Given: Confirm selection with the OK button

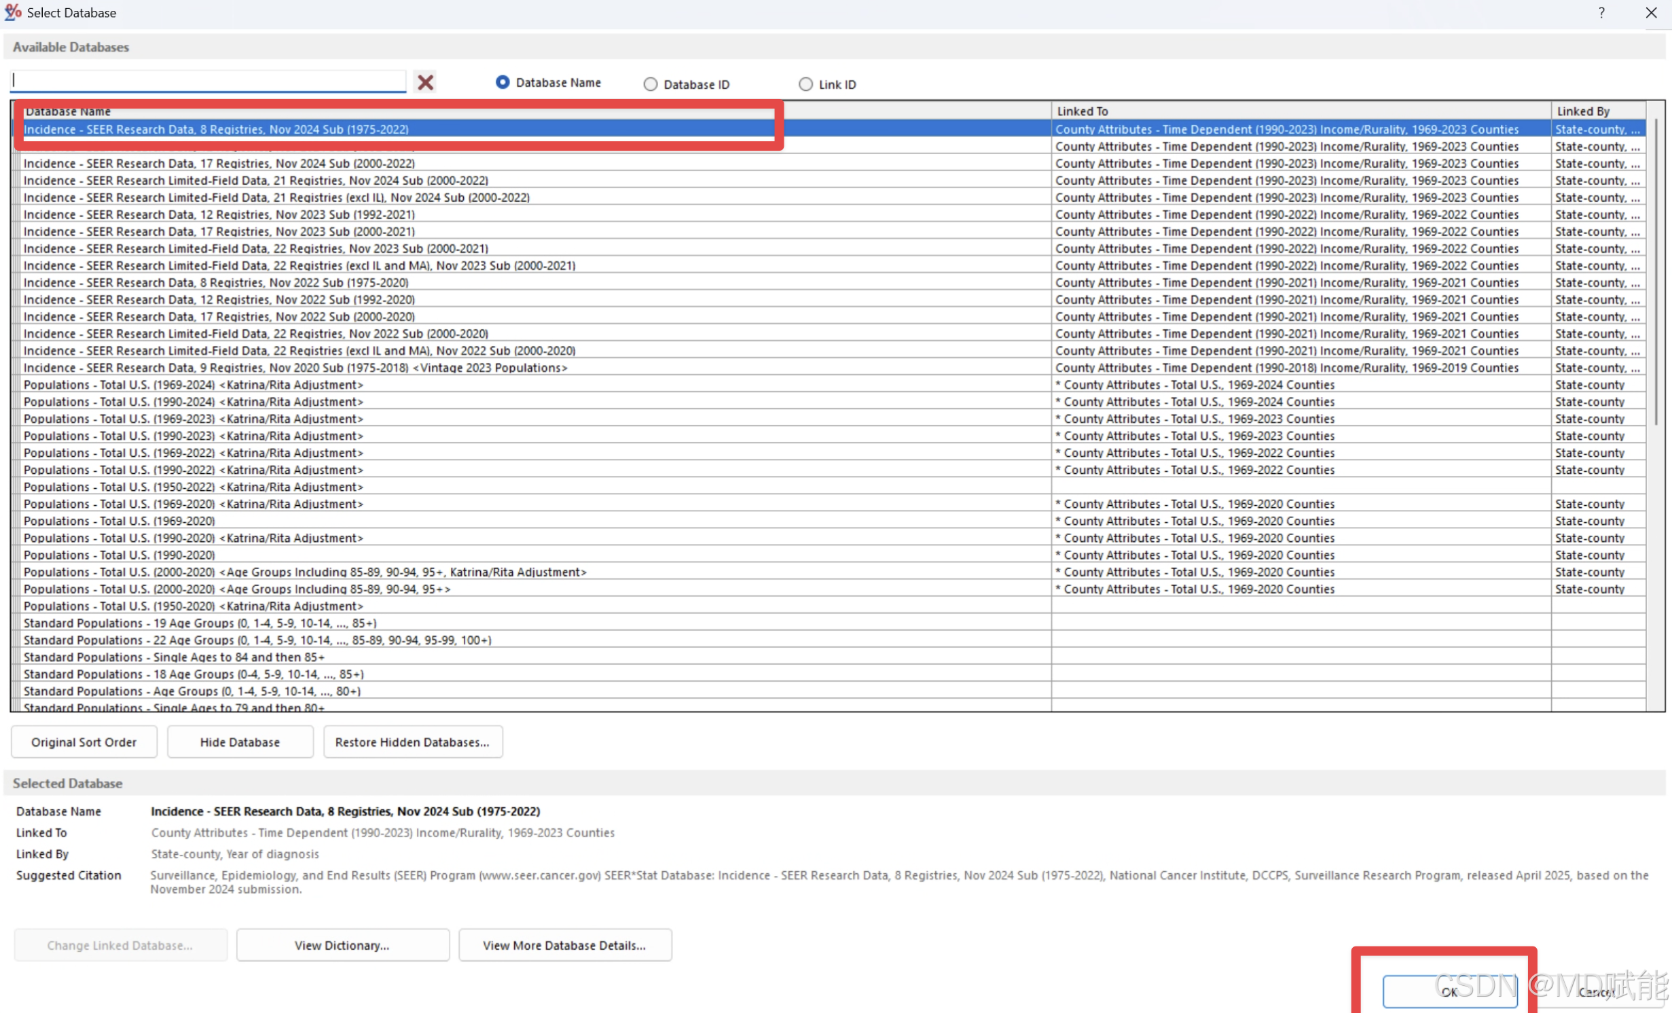Looking at the screenshot, I should 1449,992.
